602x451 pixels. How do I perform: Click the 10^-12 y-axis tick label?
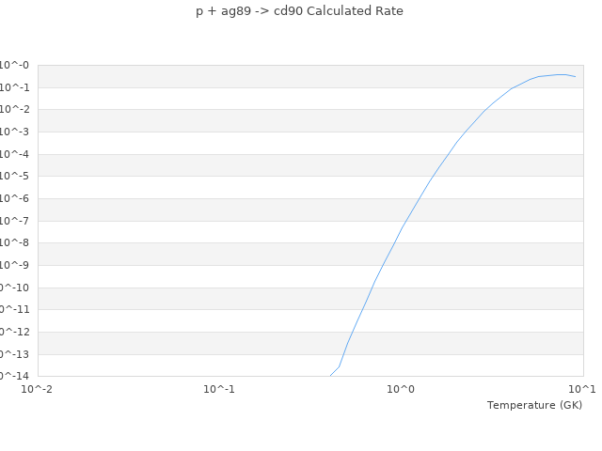click(16, 332)
